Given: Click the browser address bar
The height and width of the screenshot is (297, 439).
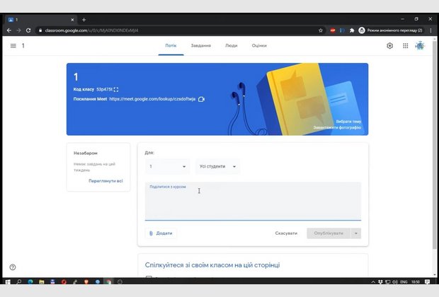Looking at the screenshot, I should point(179,30).
